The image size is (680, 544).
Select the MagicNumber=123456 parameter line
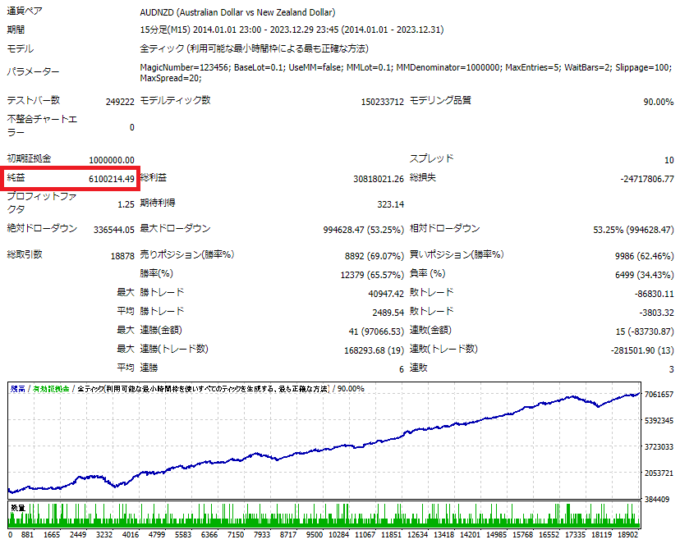point(406,67)
